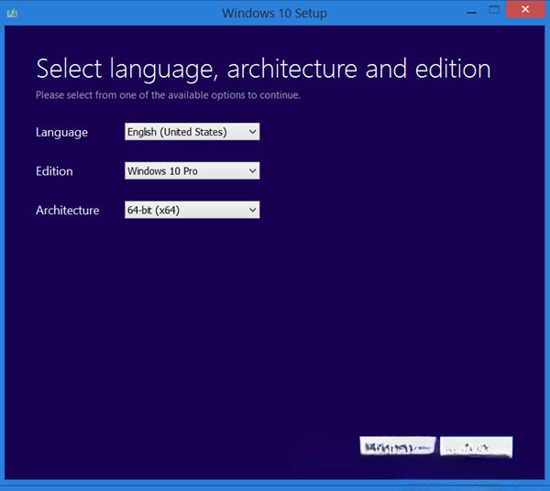This screenshot has height=491, width=550.
Task: Maximize the Windows 10 Setup window
Action: (x=494, y=10)
